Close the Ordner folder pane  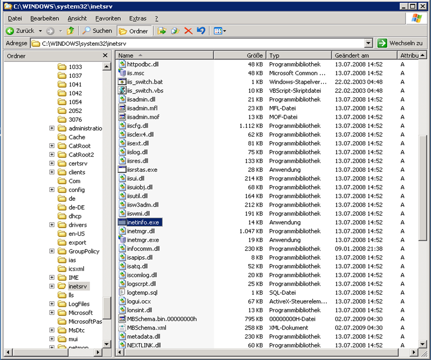(x=105, y=56)
